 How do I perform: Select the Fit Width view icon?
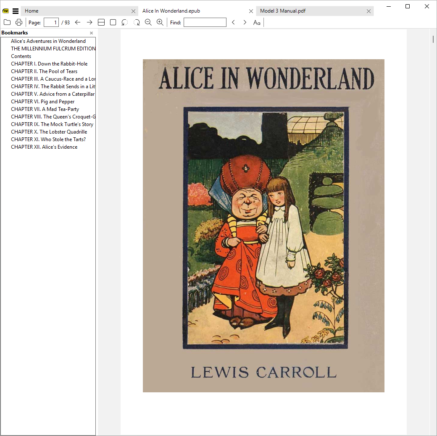click(101, 22)
